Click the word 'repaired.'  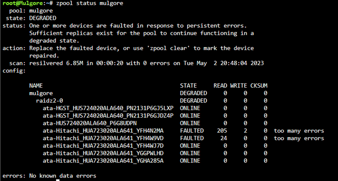coord(44,56)
